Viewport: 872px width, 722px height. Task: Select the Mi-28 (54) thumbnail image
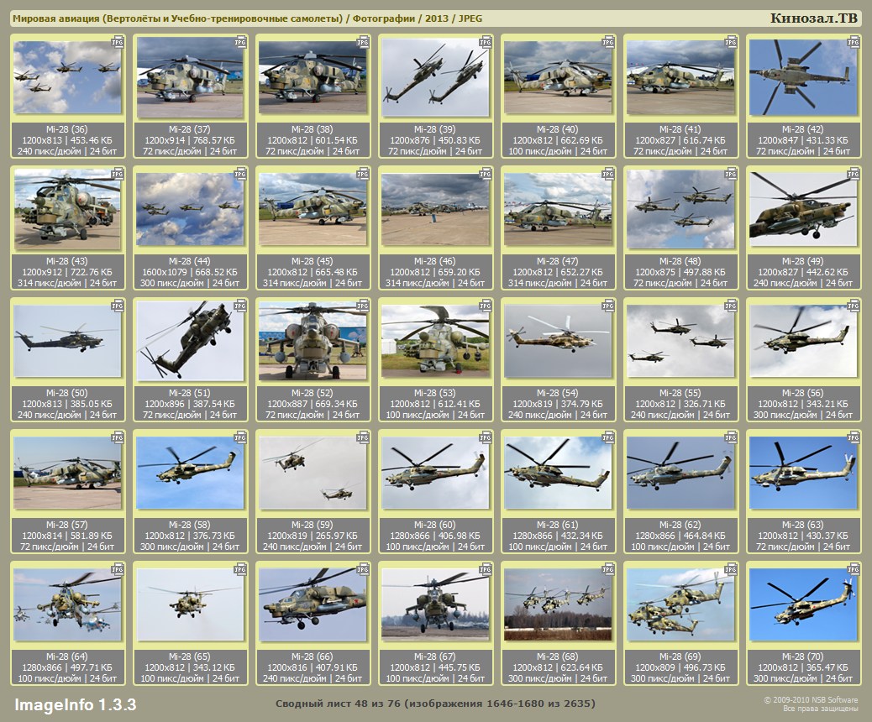point(558,341)
